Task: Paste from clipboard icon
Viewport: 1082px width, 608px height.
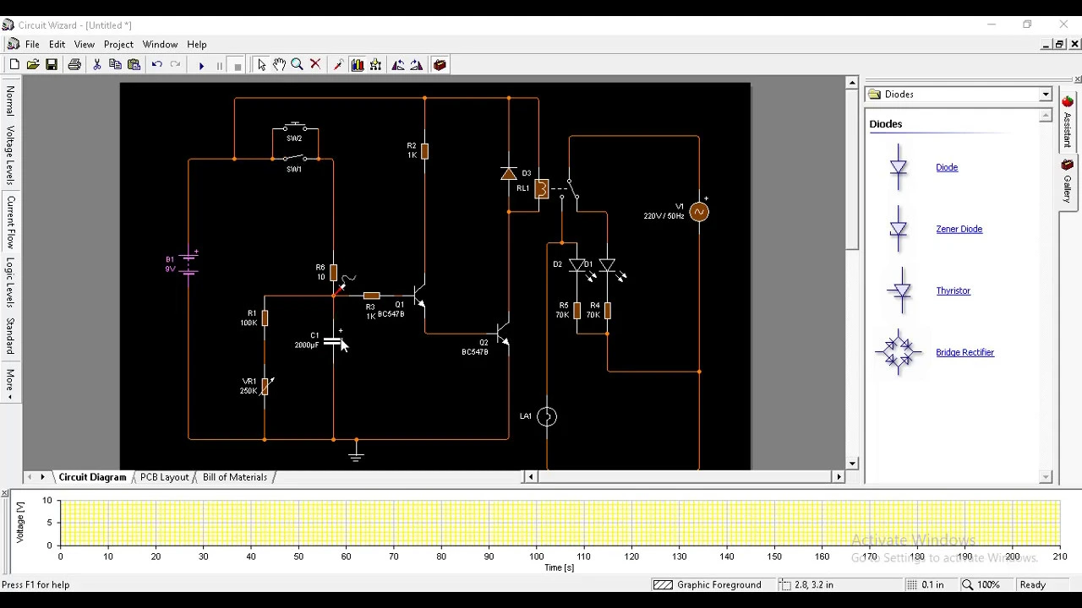Action: click(134, 65)
